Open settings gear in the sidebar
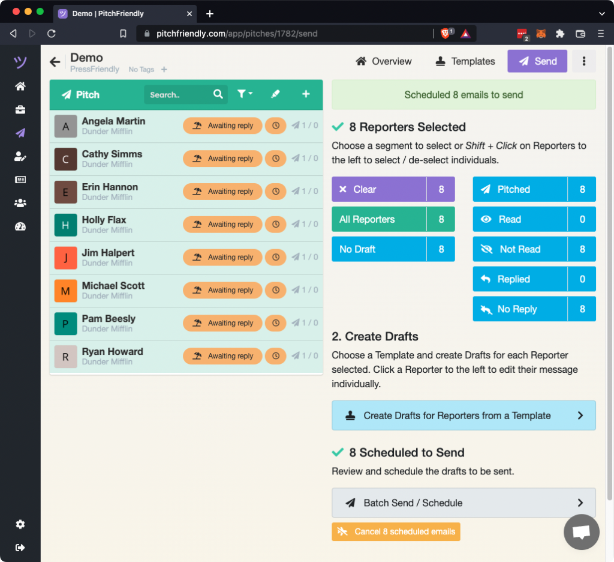This screenshot has width=614, height=562. pos(20,524)
